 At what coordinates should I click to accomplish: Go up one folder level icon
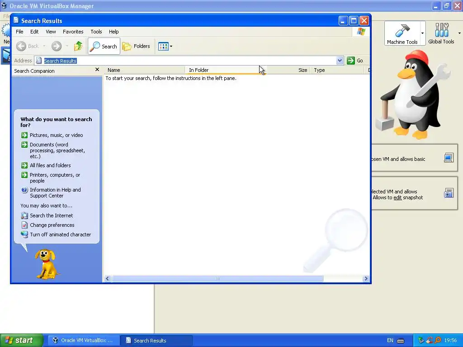coord(78,46)
